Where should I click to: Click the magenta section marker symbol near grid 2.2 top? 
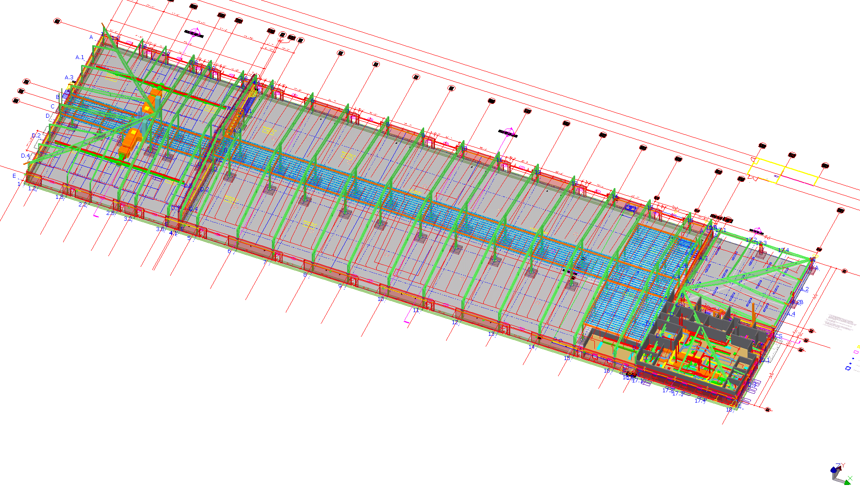tap(194, 33)
